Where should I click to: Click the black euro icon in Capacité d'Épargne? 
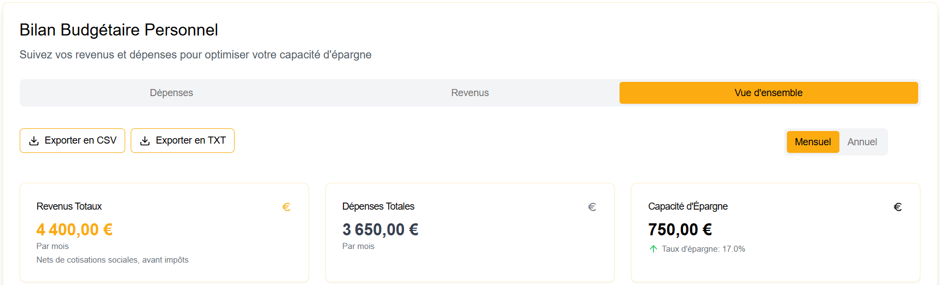pyautogui.click(x=897, y=207)
